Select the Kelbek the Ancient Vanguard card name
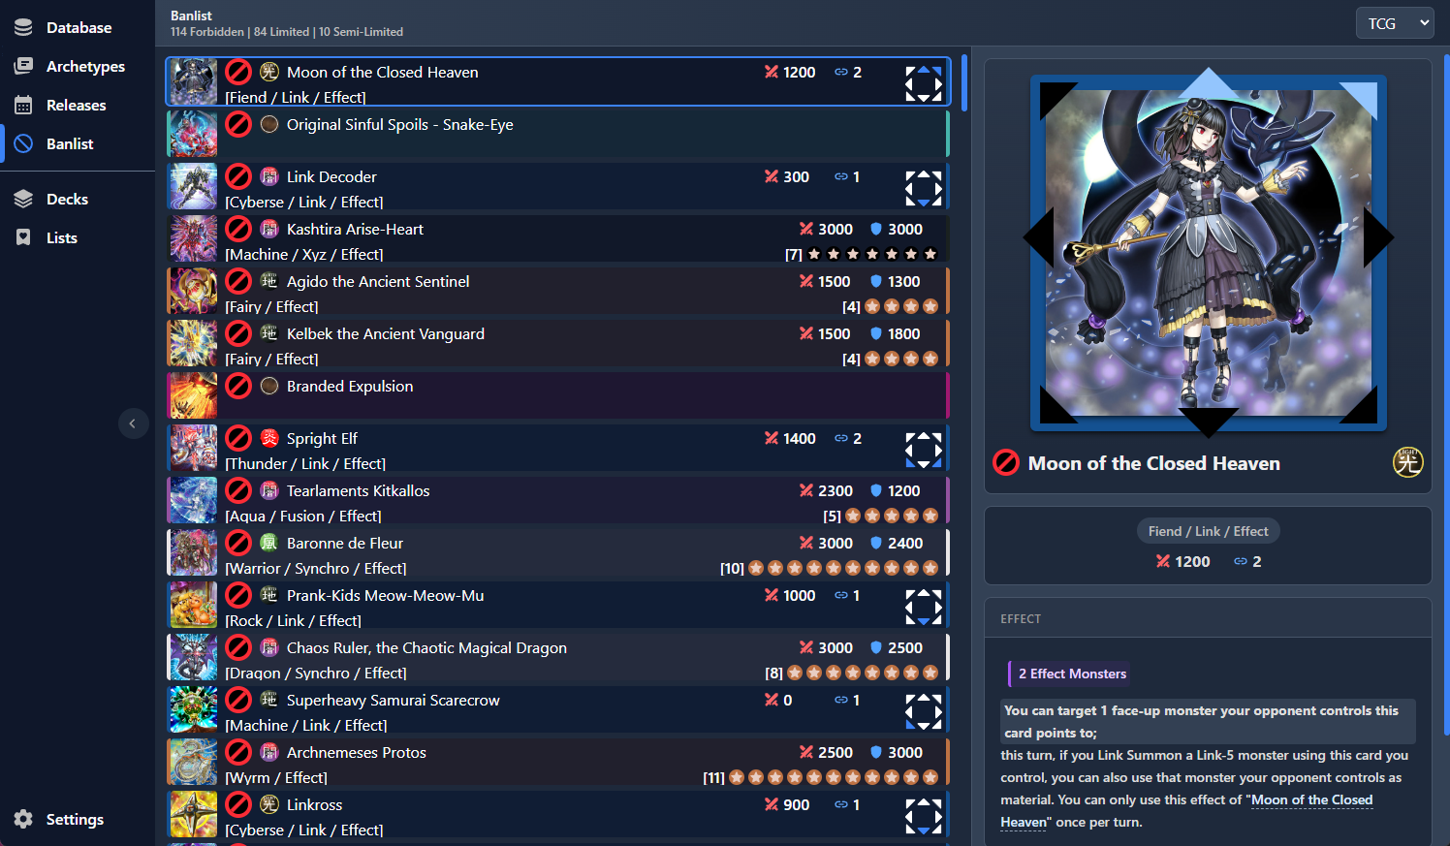Screen dimensions: 1450x846 pyautogui.click(x=386, y=333)
